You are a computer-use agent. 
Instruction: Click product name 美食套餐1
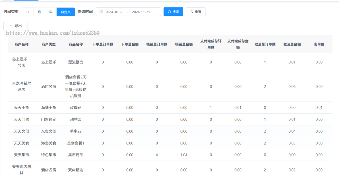coord(76,143)
